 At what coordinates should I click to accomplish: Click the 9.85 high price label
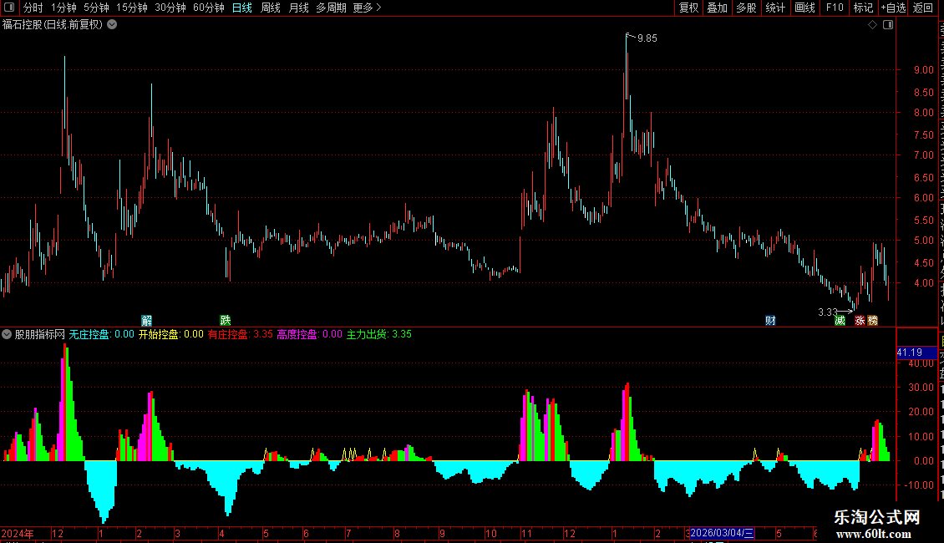click(647, 38)
